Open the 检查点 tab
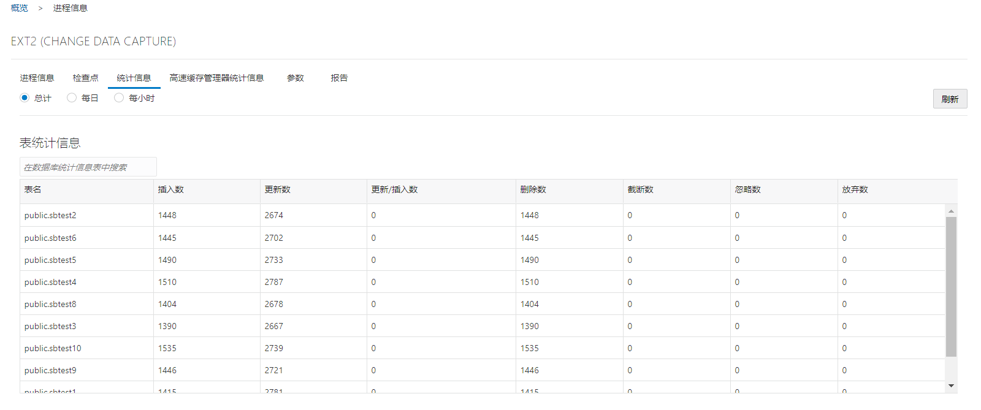This screenshot has height=410, width=981. coord(85,78)
